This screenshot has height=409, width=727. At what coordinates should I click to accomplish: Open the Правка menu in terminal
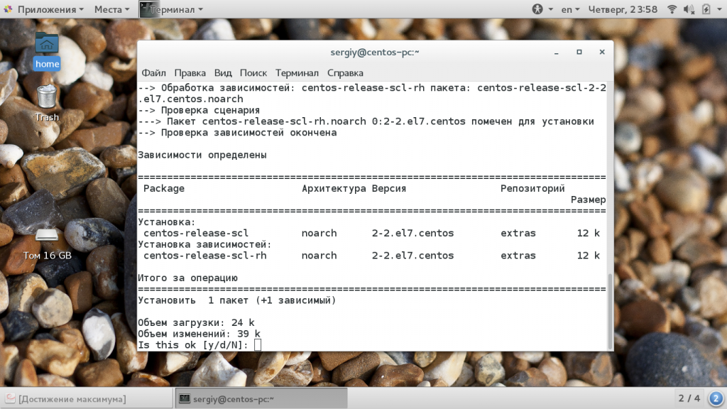coord(190,72)
